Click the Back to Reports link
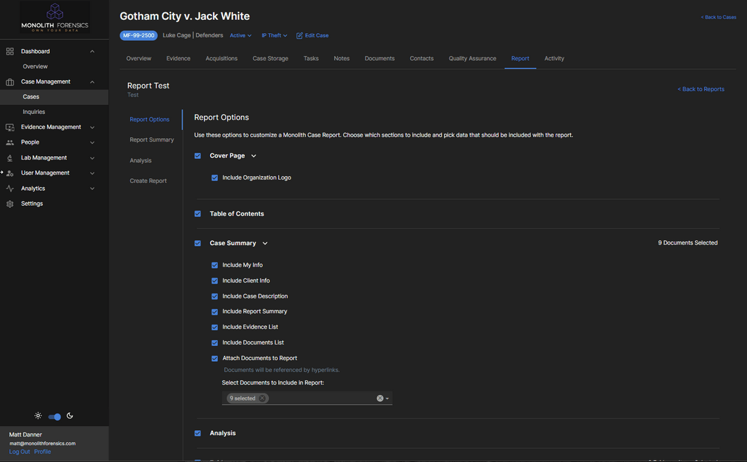This screenshot has height=462, width=747. pyautogui.click(x=701, y=89)
